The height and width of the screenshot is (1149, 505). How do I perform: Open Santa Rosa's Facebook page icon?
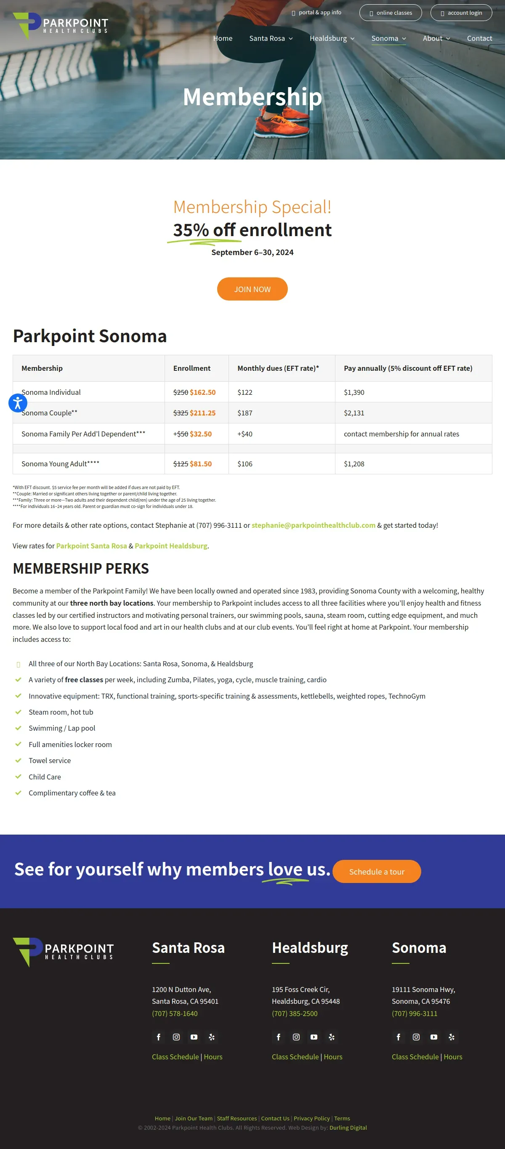(158, 1037)
